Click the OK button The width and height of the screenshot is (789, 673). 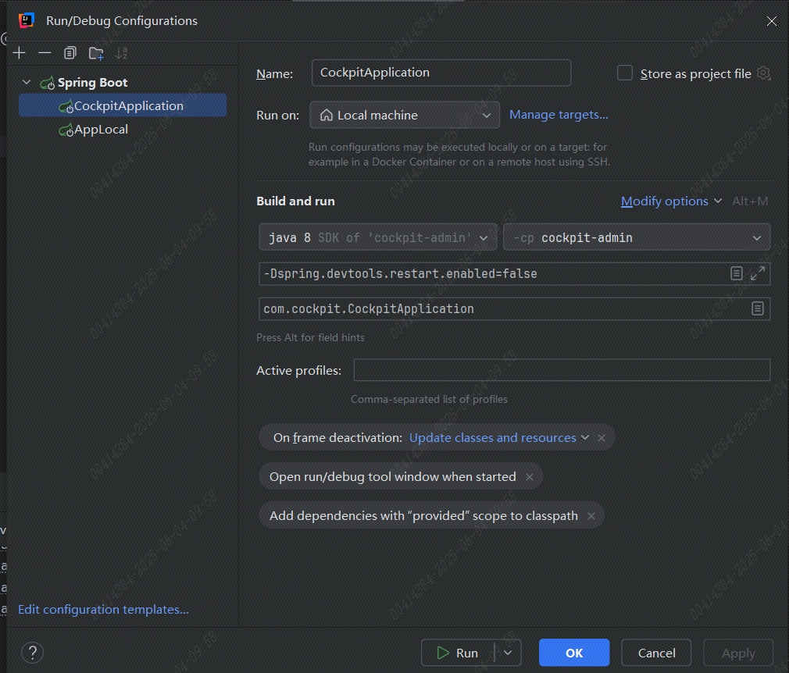pyautogui.click(x=574, y=653)
